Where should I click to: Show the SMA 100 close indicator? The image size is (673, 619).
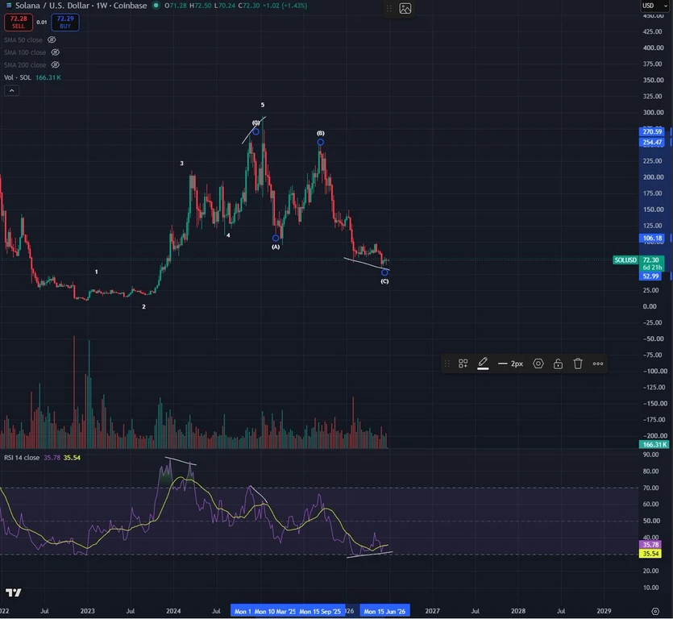pyautogui.click(x=56, y=52)
